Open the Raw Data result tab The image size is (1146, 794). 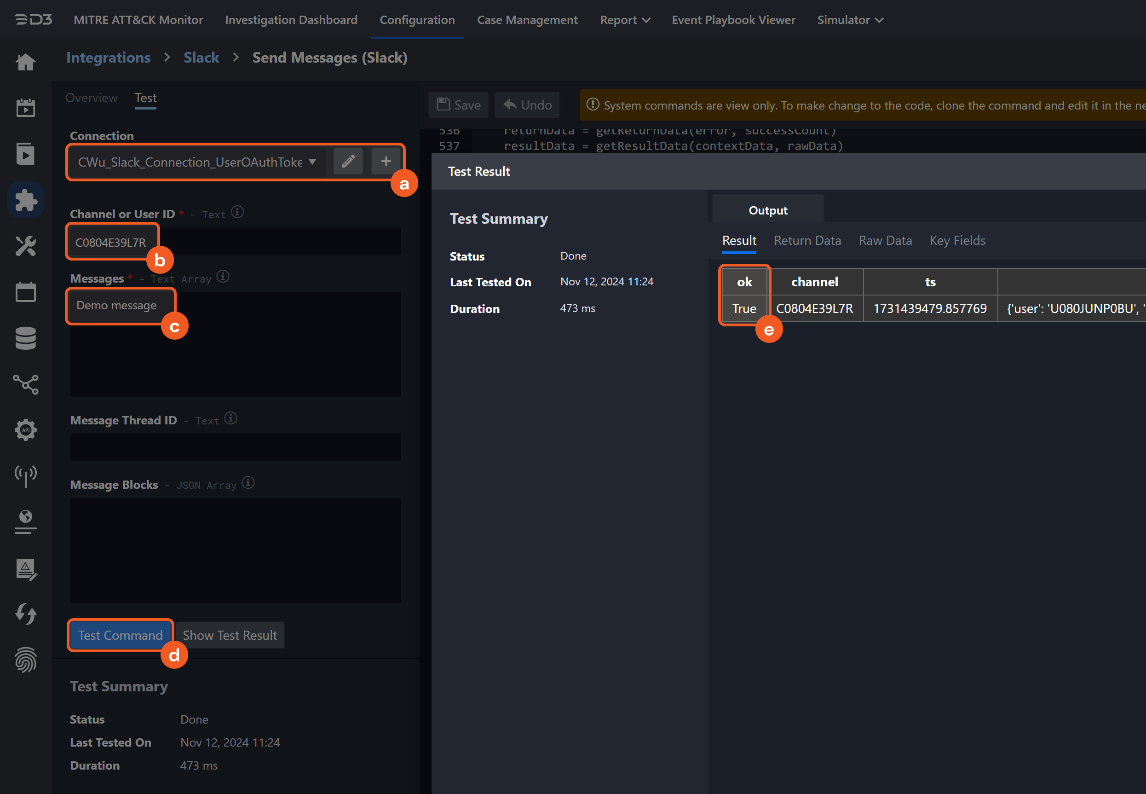click(885, 241)
